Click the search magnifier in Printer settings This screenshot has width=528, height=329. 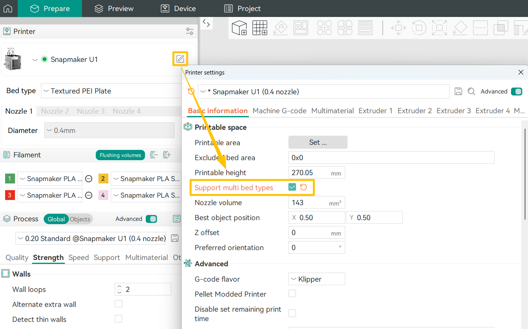471,92
